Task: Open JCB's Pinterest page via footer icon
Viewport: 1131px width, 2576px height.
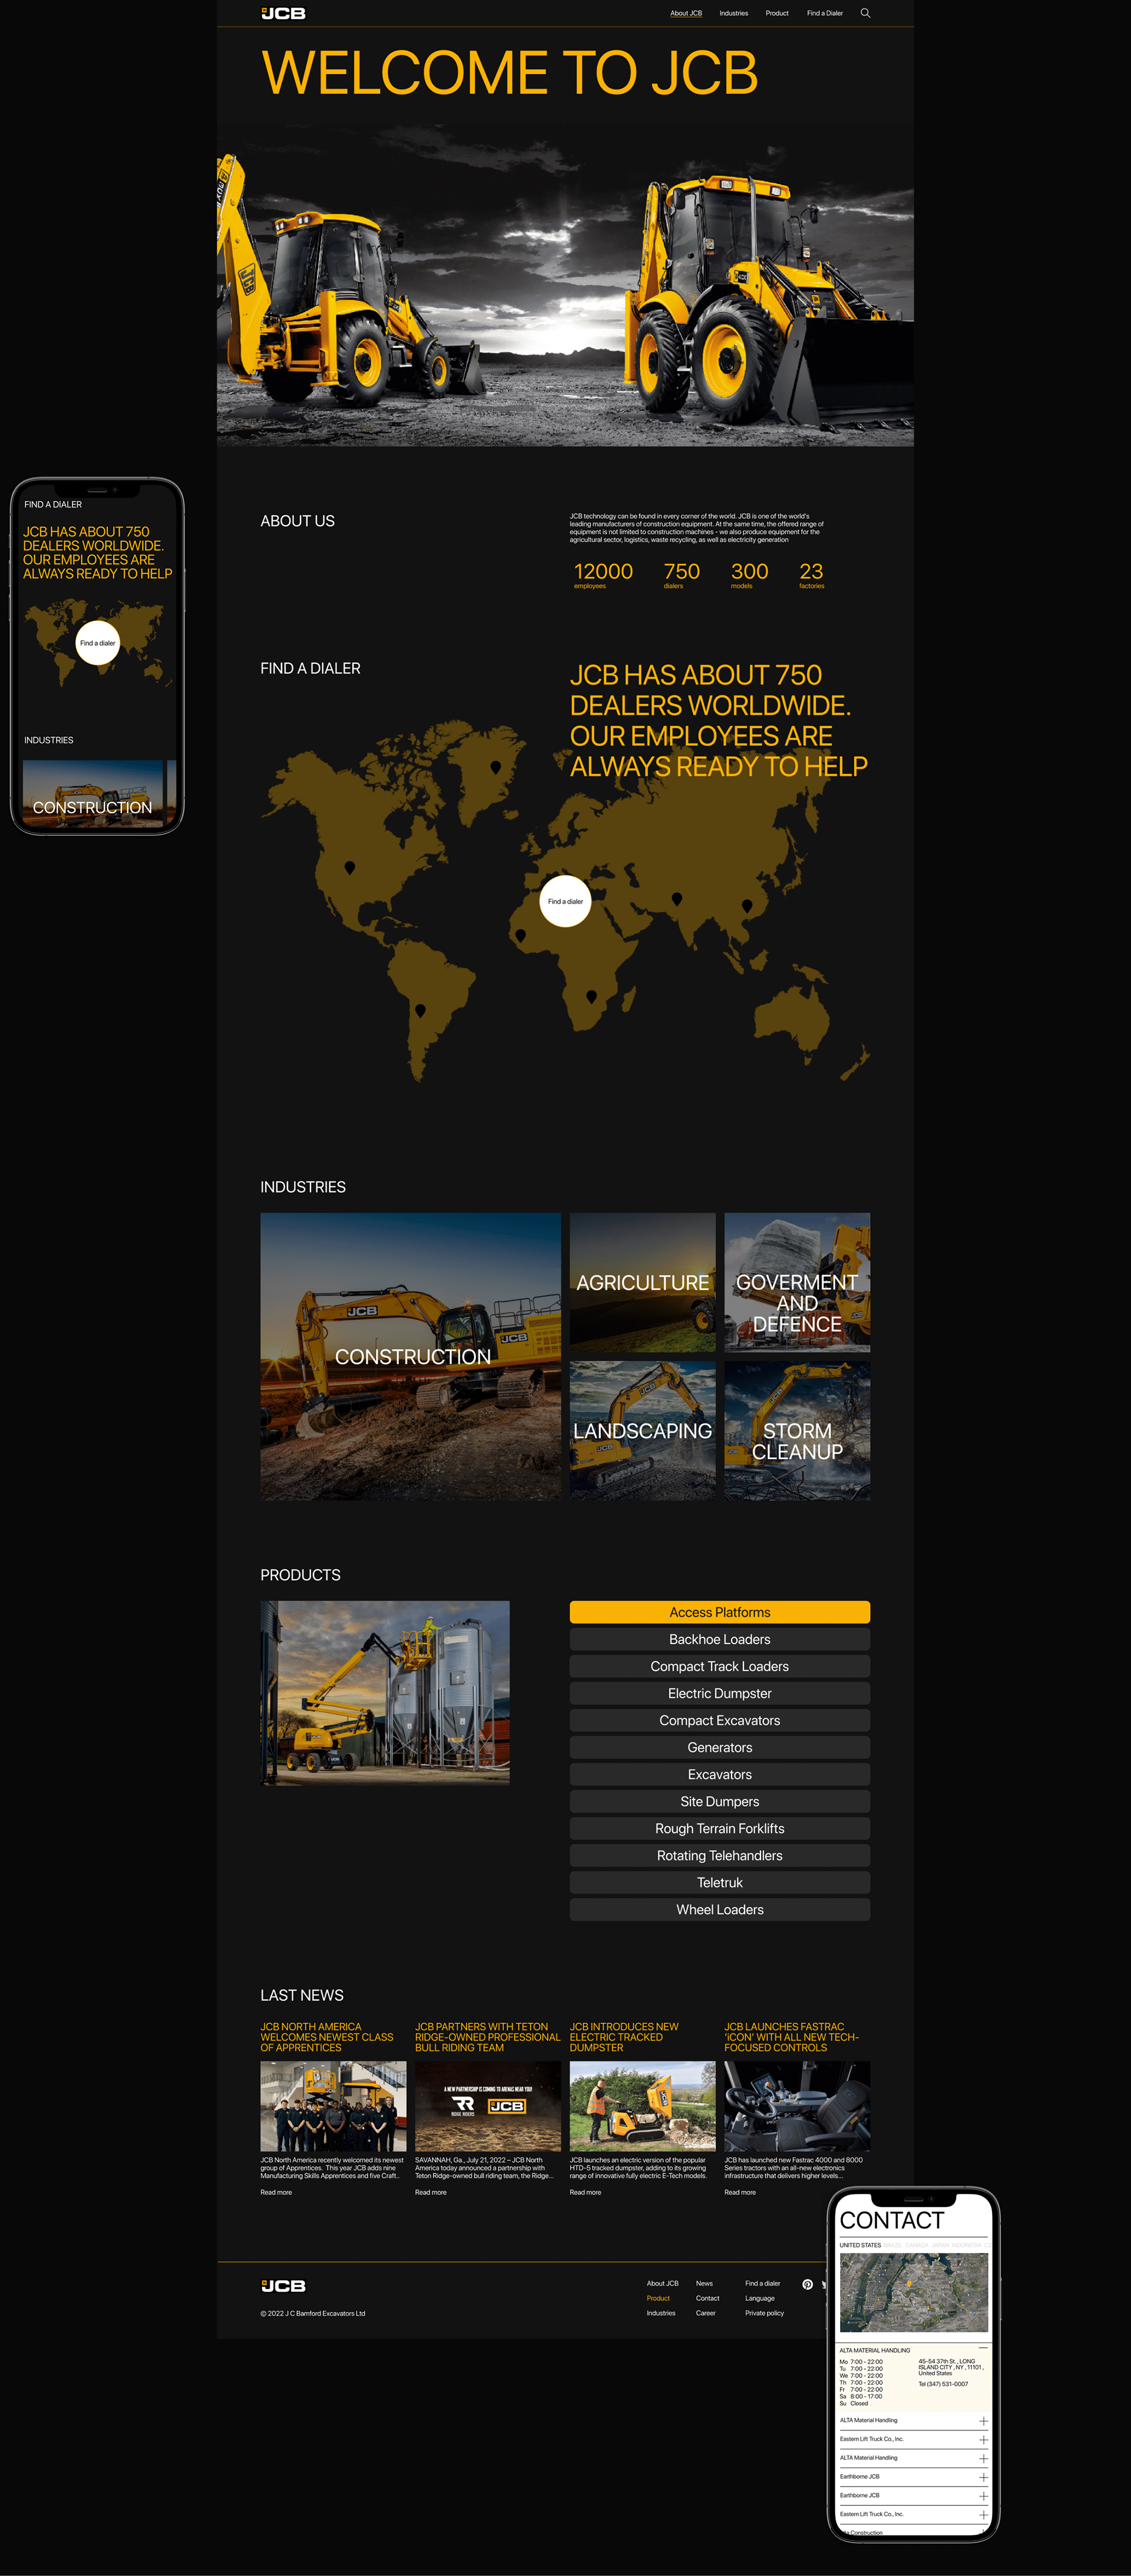Action: (808, 2284)
